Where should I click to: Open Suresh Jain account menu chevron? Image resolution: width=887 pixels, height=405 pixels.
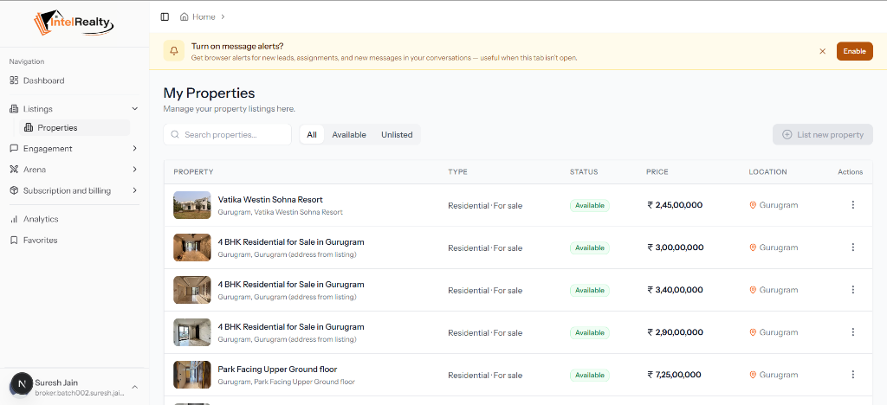[x=134, y=387]
